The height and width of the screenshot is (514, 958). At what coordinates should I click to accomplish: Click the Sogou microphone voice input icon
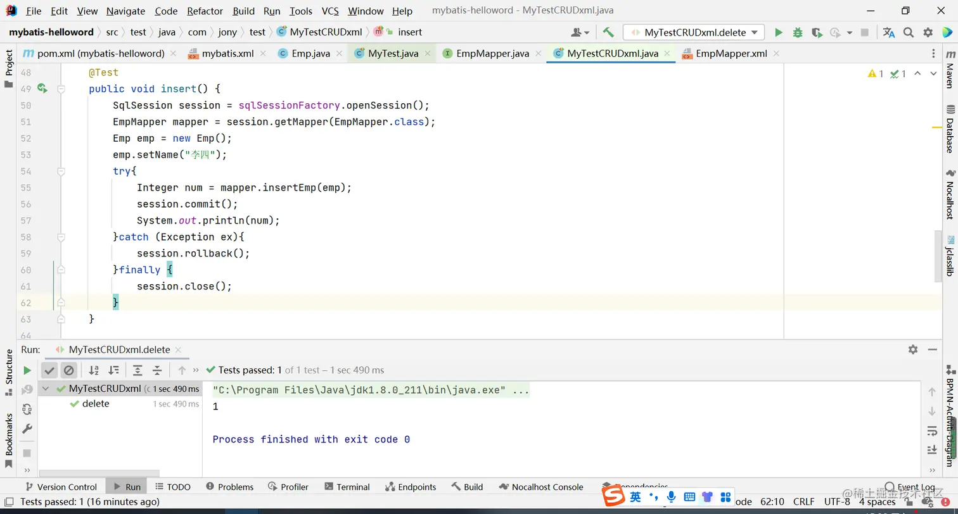pyautogui.click(x=672, y=497)
